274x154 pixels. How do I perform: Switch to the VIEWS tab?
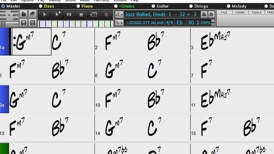click(x=240, y=12)
